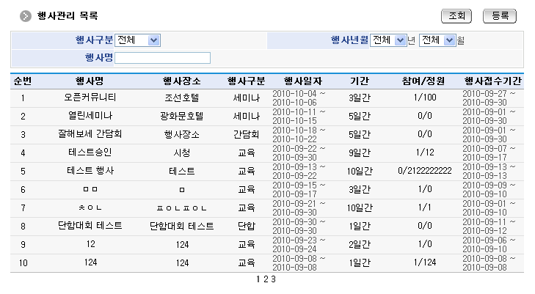The width and height of the screenshot is (535, 294).
Task: Click the arrow icon beside 행사관리 목록 title
Action: [x=26, y=16]
